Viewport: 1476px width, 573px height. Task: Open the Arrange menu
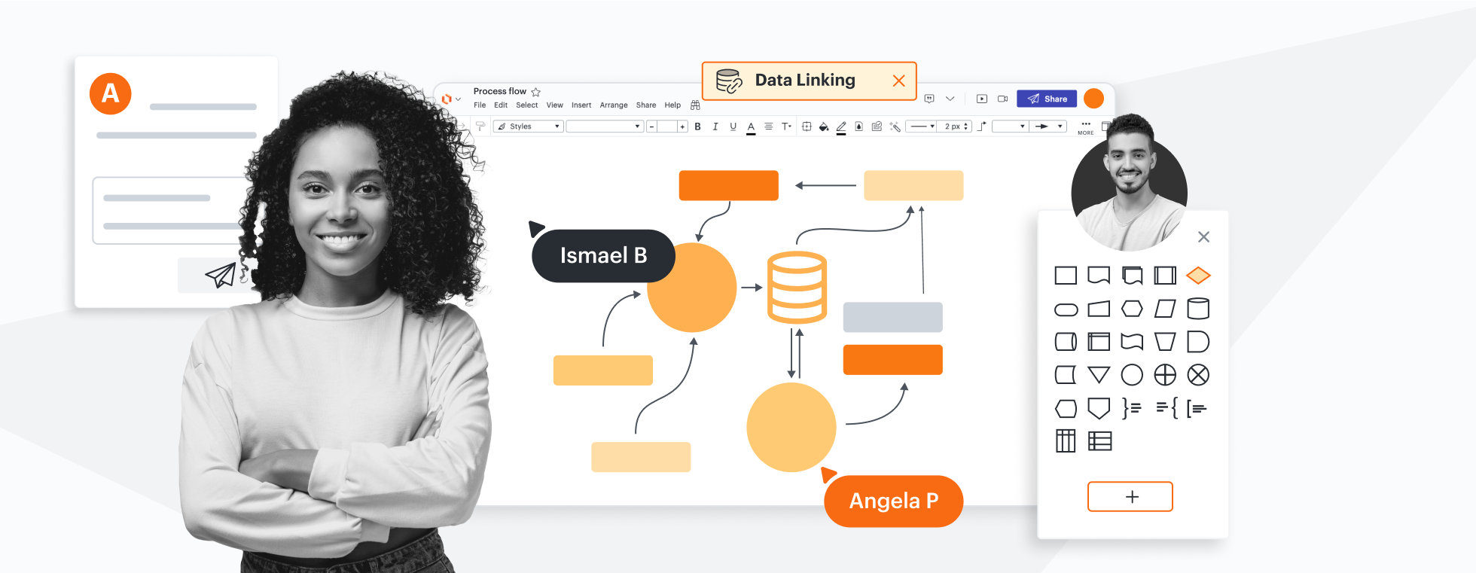613,105
